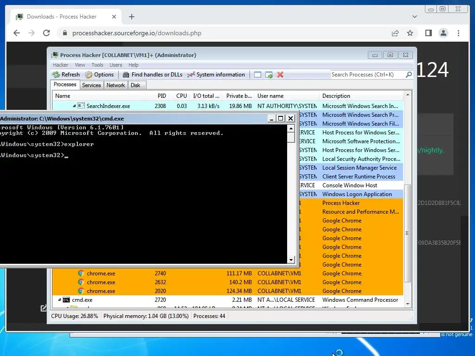Click Chrome back navigation arrow
Screen dimensions: 475x356
pyautogui.click(x=17, y=33)
